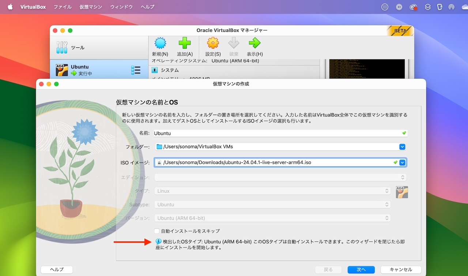Open the Help (ヘルプ) menu
The height and width of the screenshot is (276, 468).
coord(147,7)
